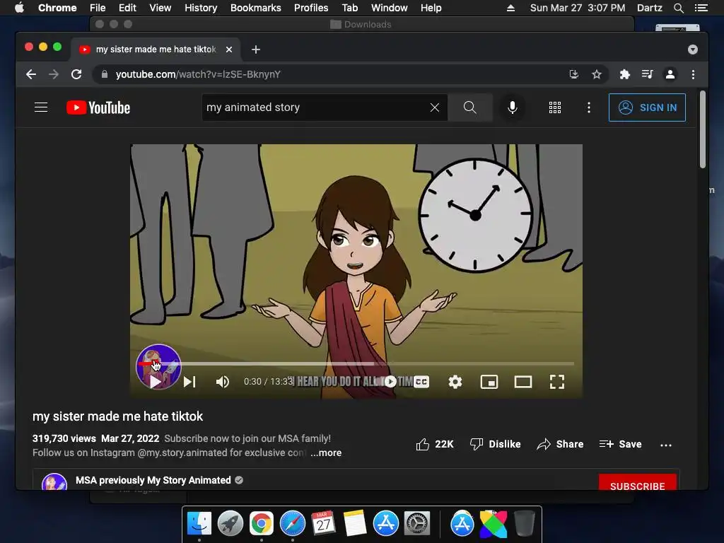The width and height of the screenshot is (724, 543).
Task: Click the address bar URL
Action: click(x=198, y=74)
